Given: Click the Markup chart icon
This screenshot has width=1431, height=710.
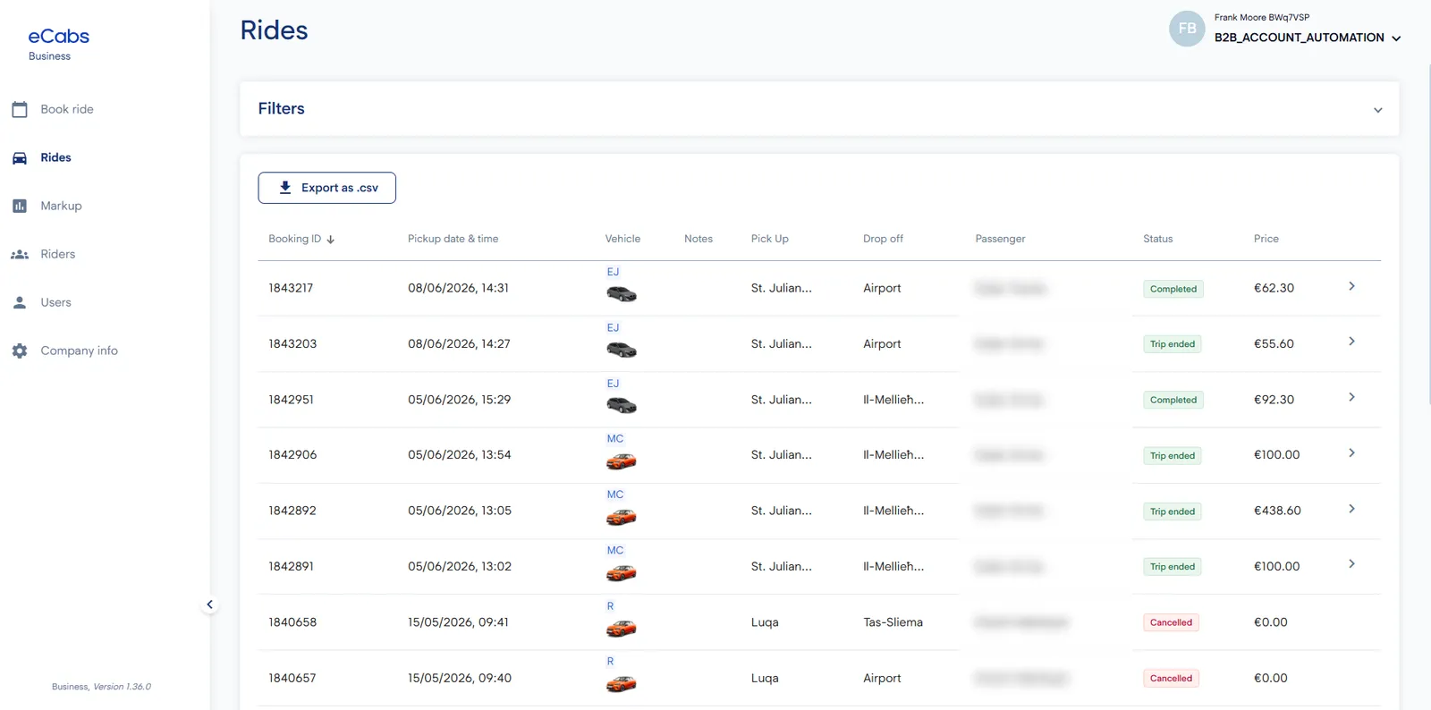Looking at the screenshot, I should click(20, 206).
